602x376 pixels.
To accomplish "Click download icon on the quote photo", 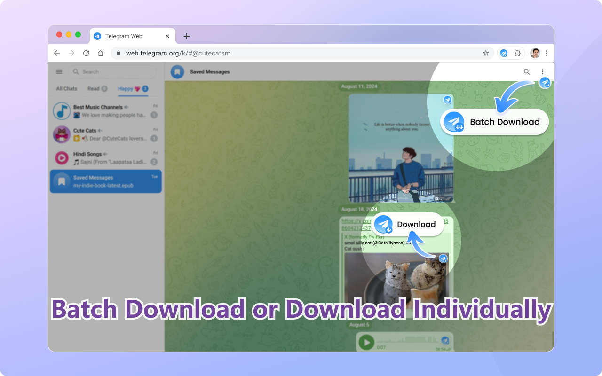I will click(x=447, y=100).
